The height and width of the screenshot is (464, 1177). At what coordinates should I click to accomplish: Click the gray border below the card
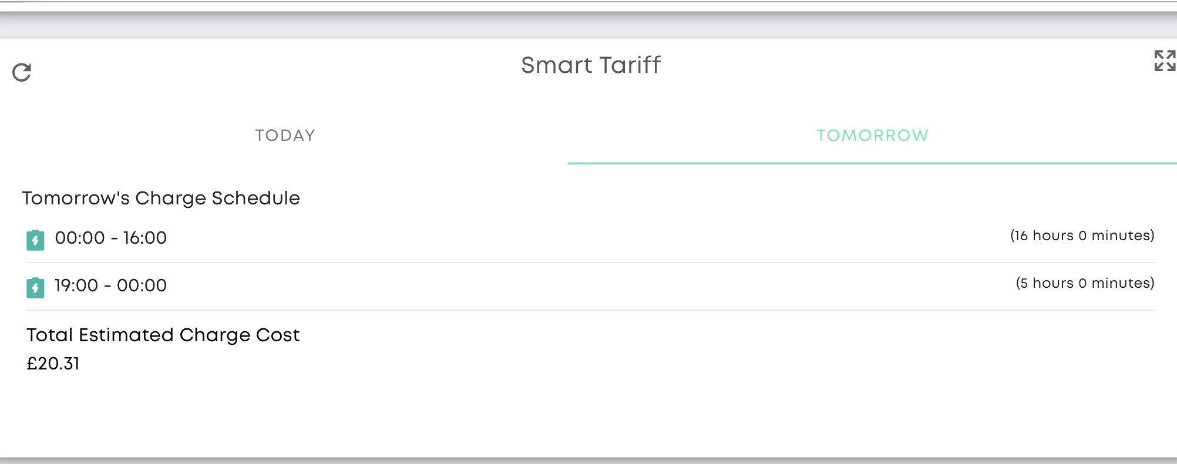click(588, 460)
